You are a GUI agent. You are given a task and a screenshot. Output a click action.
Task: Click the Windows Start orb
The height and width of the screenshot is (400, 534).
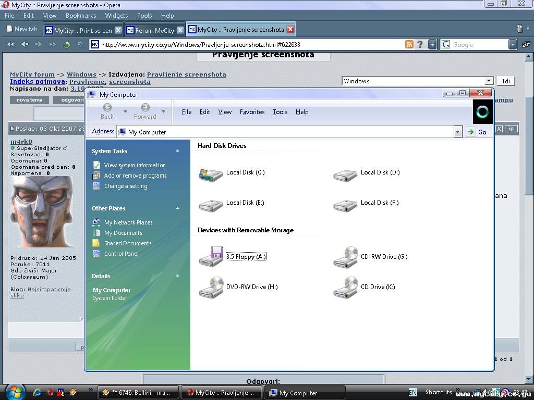(14, 392)
